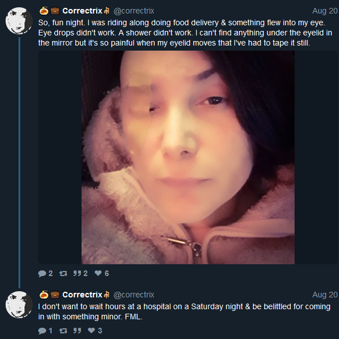Screen dimensions: 339x339
Task: Reply to the second hospital tweet
Action: (x=45, y=331)
